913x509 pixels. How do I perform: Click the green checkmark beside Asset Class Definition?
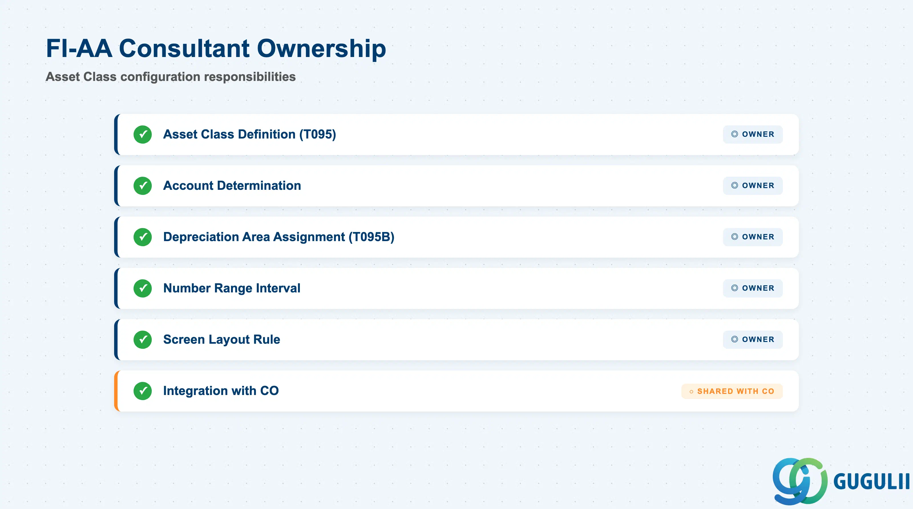pos(142,135)
